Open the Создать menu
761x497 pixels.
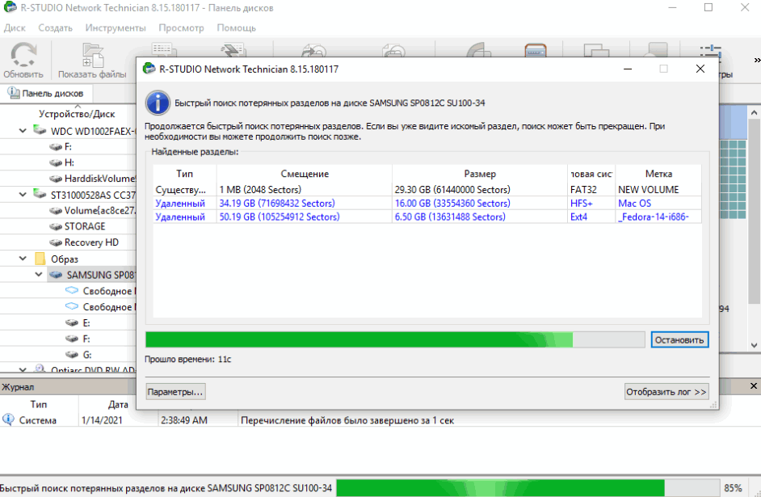coord(55,27)
